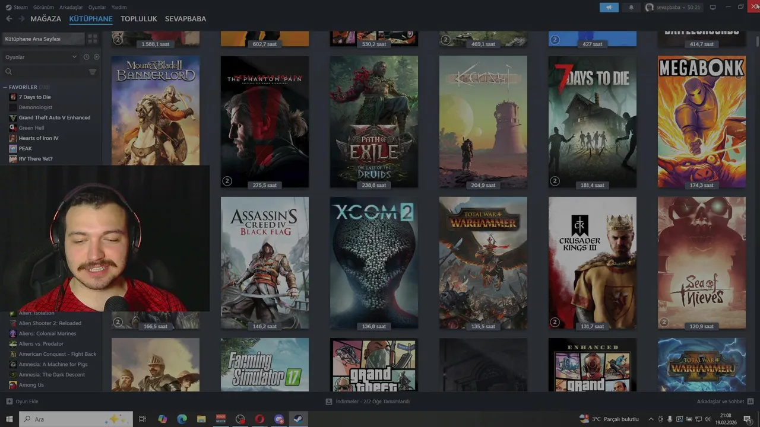Click the library search magnifier icon

(9, 72)
